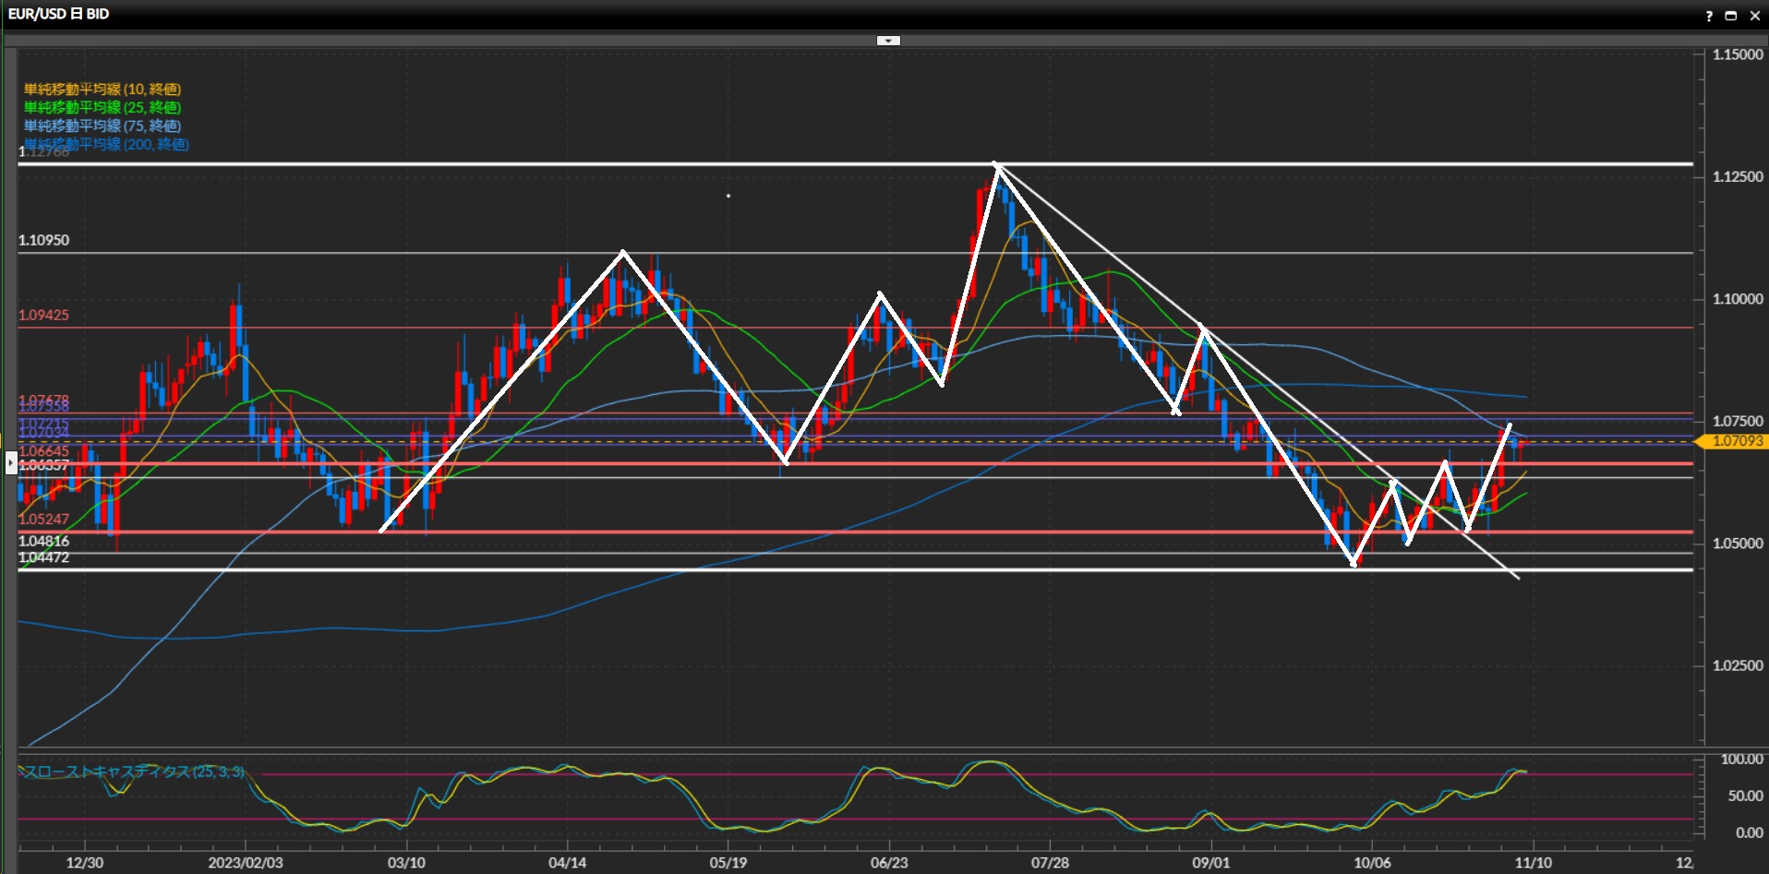This screenshot has width=1769, height=874.
Task: Click the スローストキャスティクス (25, 3, 3) label
Action: tap(134, 772)
